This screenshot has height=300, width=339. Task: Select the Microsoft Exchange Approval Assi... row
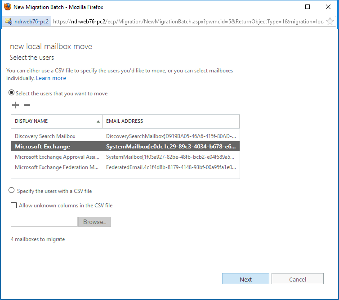point(125,157)
